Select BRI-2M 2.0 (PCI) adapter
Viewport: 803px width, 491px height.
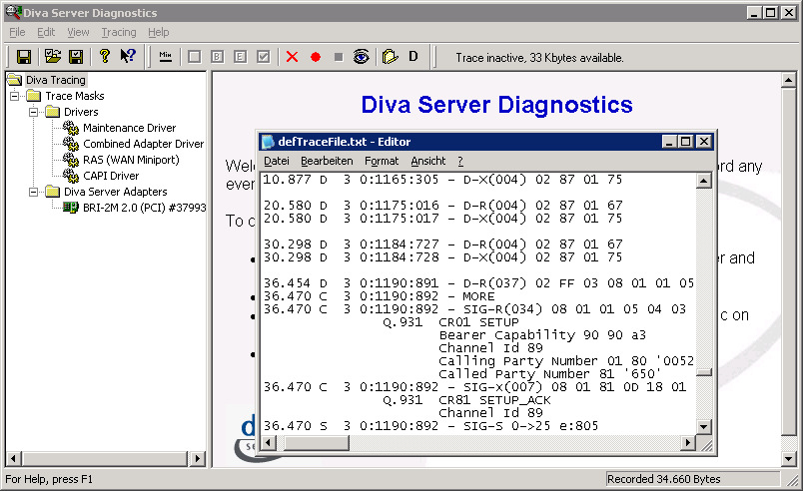click(145, 208)
